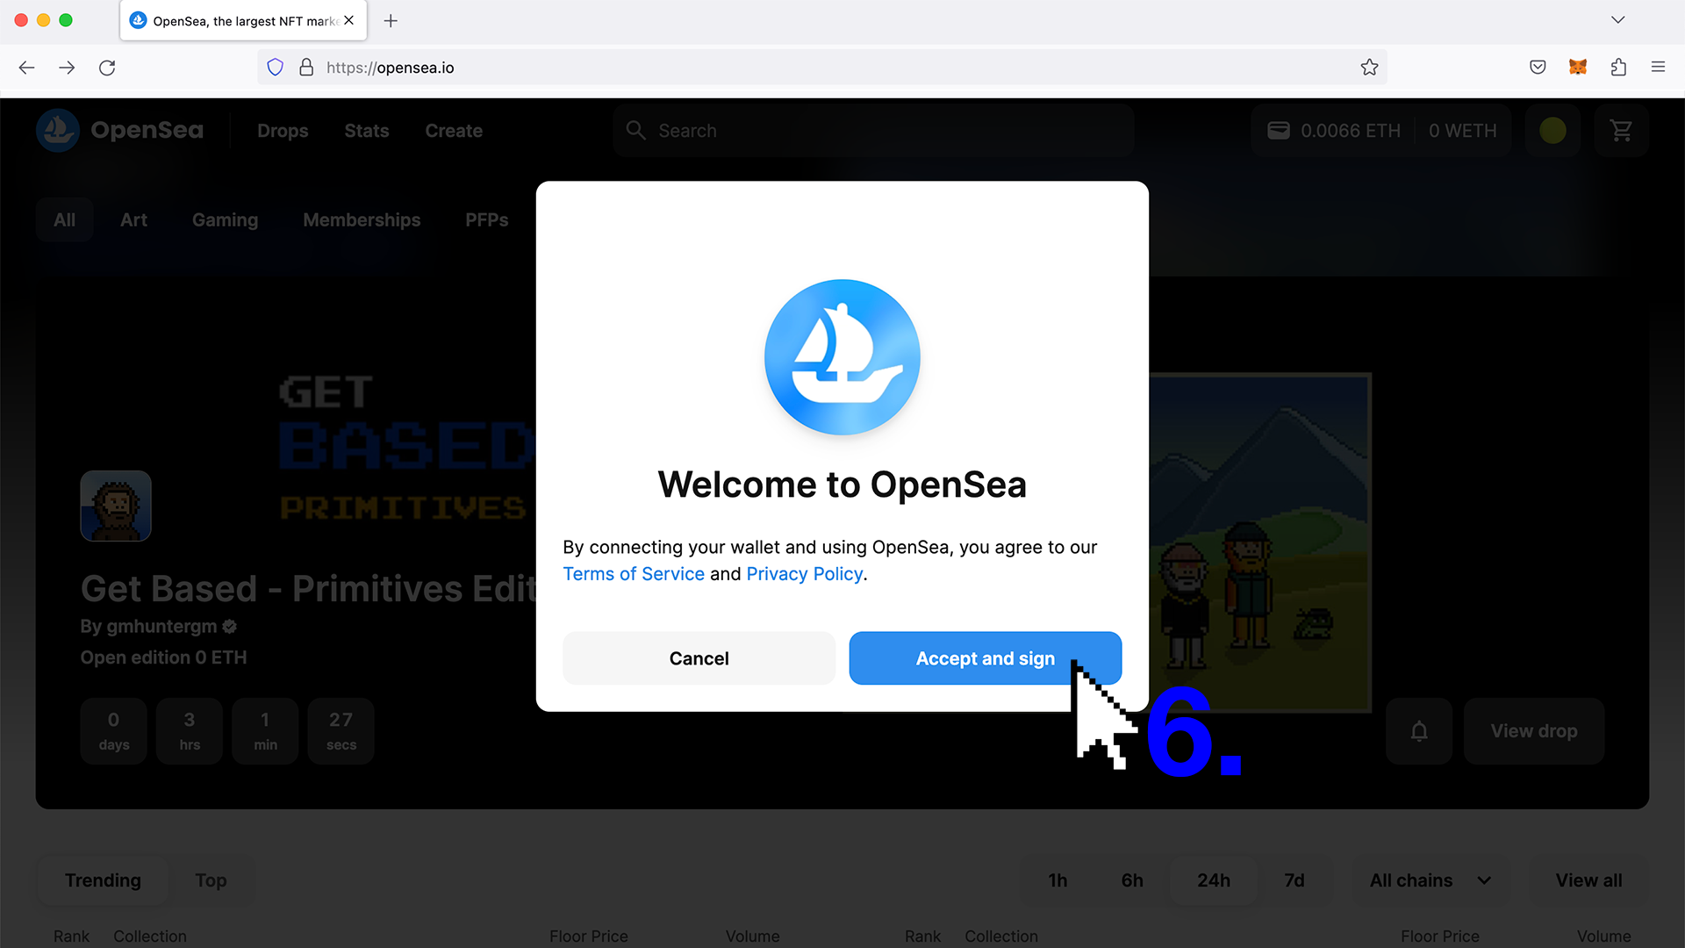List all tabs with the chevron

1617,19
